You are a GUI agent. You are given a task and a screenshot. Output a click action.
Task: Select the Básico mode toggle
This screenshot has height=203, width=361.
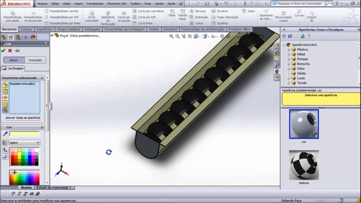(14, 60)
